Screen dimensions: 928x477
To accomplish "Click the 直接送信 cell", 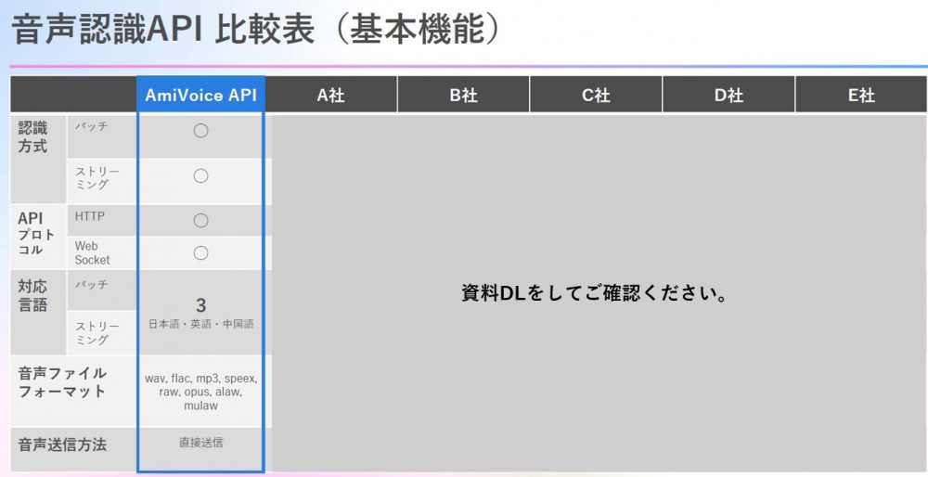I will coord(201,443).
